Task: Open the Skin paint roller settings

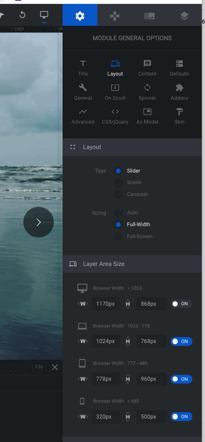Action: coord(179,116)
